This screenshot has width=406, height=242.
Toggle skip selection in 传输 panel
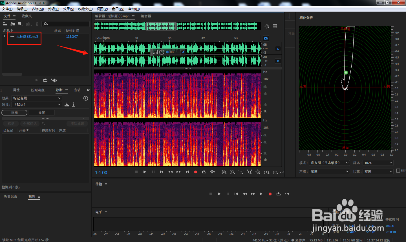pos(287,194)
